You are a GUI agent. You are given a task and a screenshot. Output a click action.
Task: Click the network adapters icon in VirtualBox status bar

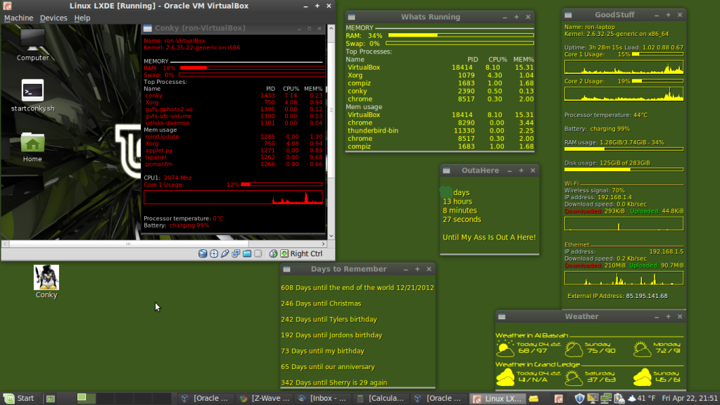click(x=236, y=254)
